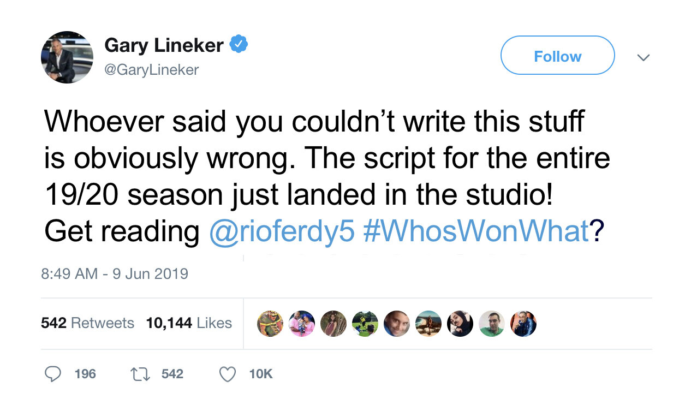Expand the tweet options chevron
Image resolution: width=691 pixels, height=411 pixels.
[x=644, y=57]
